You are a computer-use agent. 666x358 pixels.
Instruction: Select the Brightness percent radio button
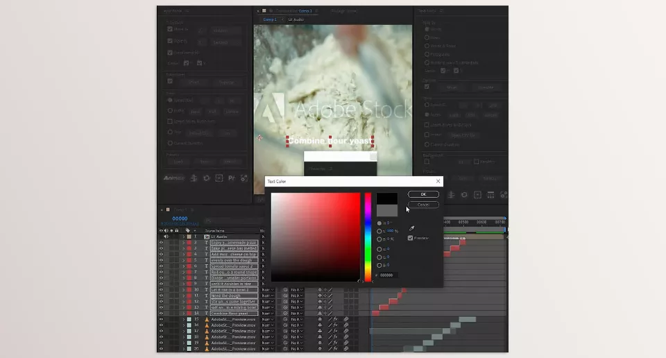tap(379, 239)
